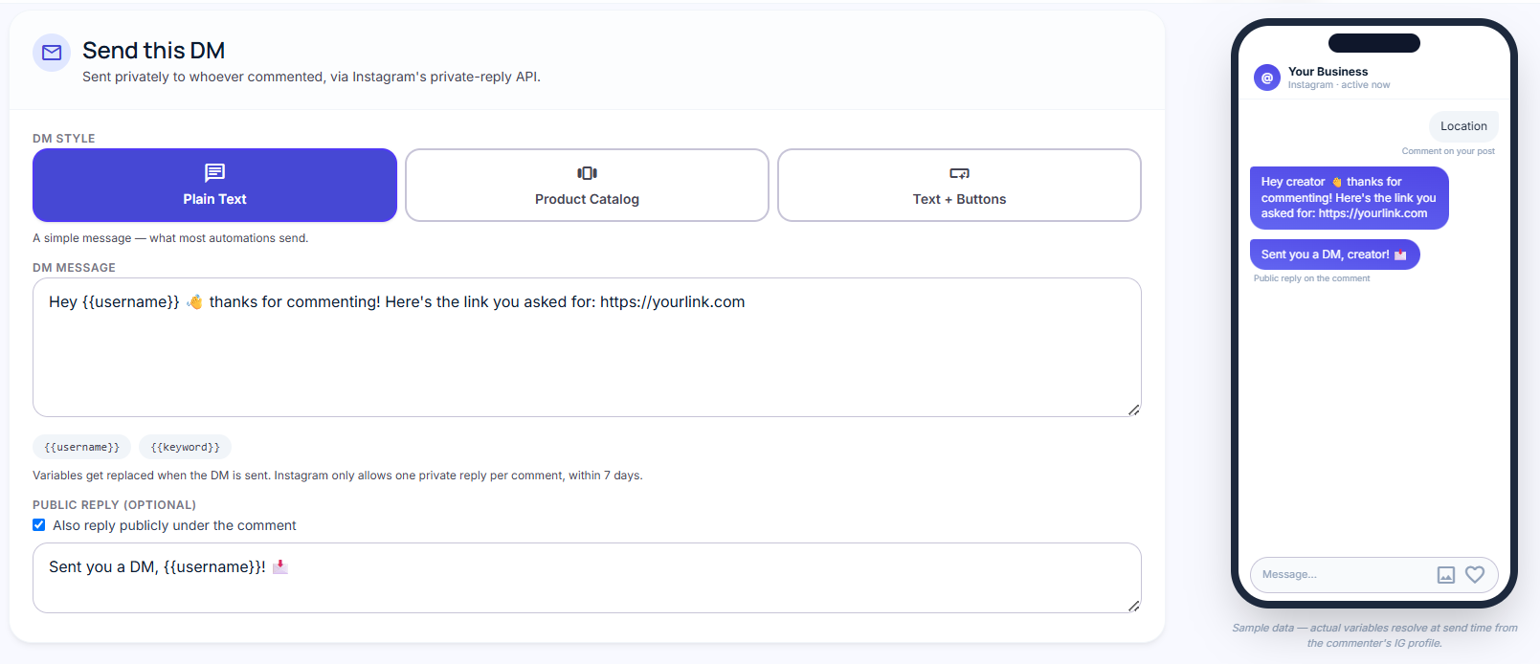Image resolution: width=1540 pixels, height=664 pixels.
Task: Insert the {{keyword}} variable chip
Action: (185, 447)
